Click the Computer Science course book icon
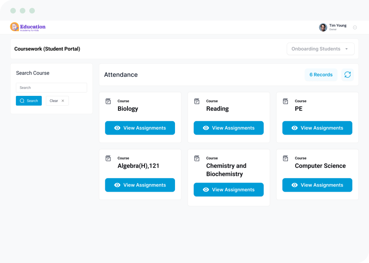This screenshot has height=263, width=369. tap(285, 158)
